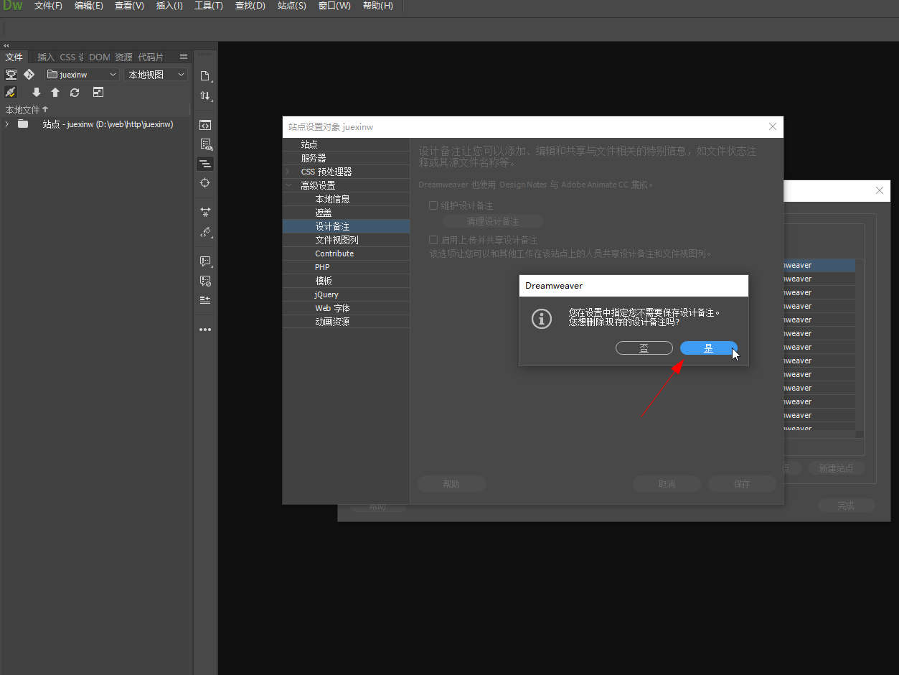
Task: Click the Synchronize refresh icon
Action: pos(75,92)
